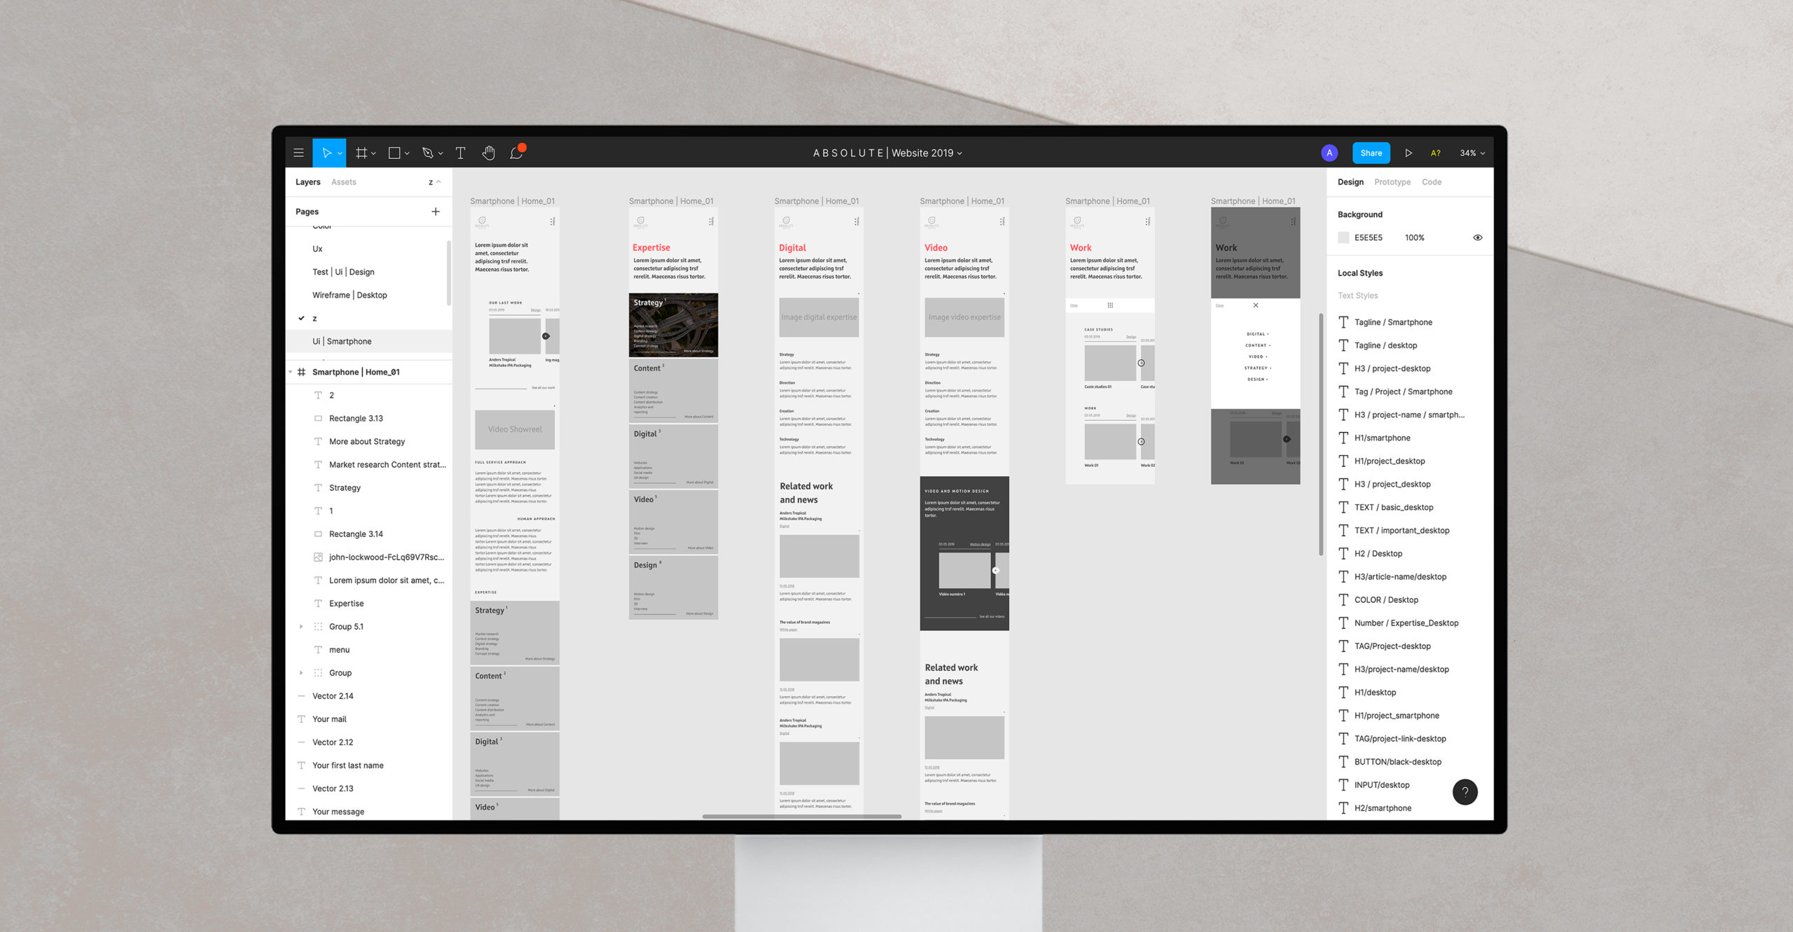Open Move tool options dropdown arrow
The image size is (1793, 932).
pos(340,153)
